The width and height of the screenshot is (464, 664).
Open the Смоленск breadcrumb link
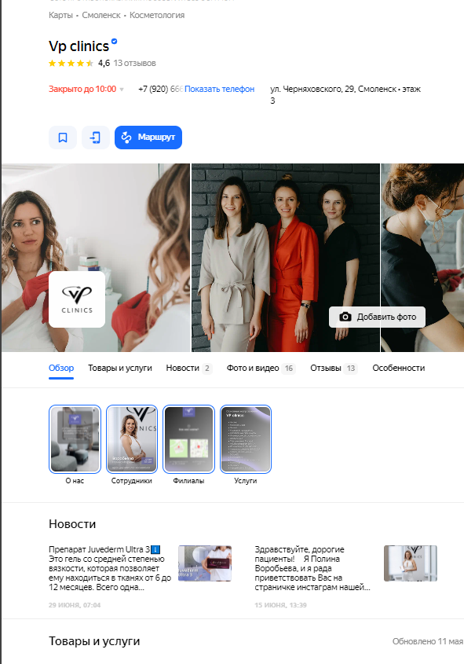click(x=101, y=15)
